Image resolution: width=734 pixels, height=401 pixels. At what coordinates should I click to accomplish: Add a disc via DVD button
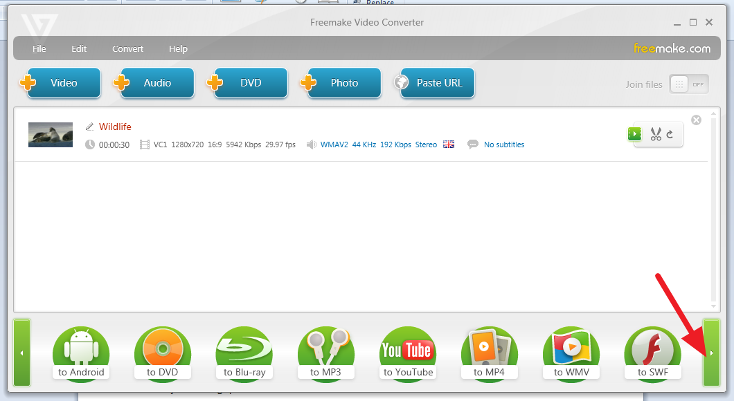pos(248,83)
